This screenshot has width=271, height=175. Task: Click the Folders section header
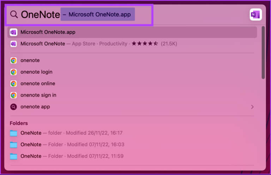(x=19, y=123)
